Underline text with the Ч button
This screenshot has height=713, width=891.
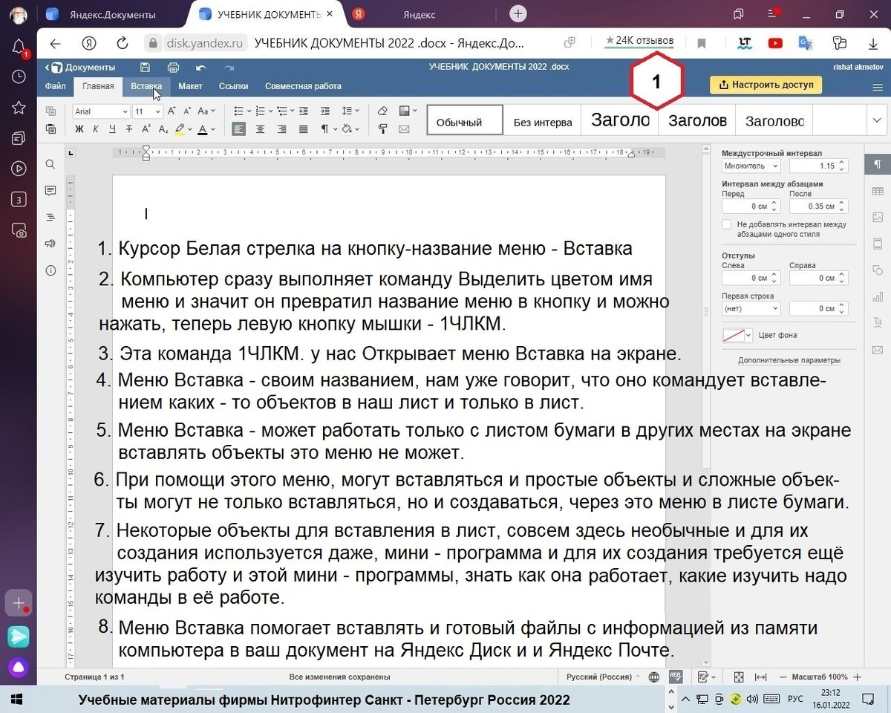coord(112,129)
